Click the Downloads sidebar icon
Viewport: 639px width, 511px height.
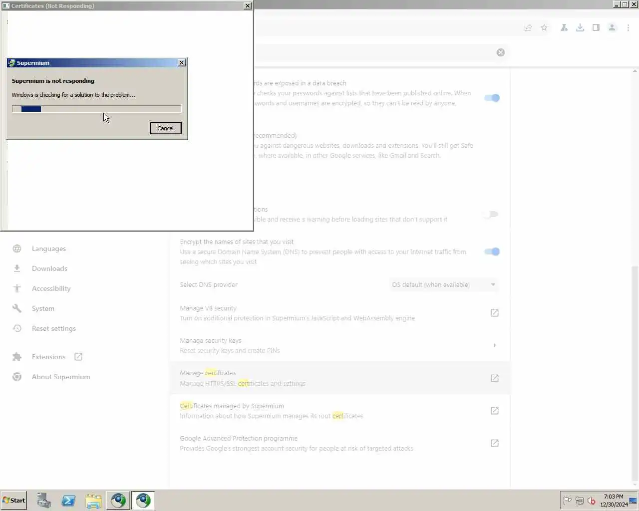[x=17, y=268]
